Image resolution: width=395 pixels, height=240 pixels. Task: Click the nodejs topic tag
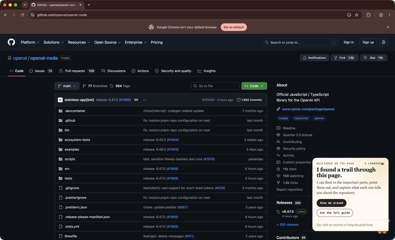[x=283, y=118]
